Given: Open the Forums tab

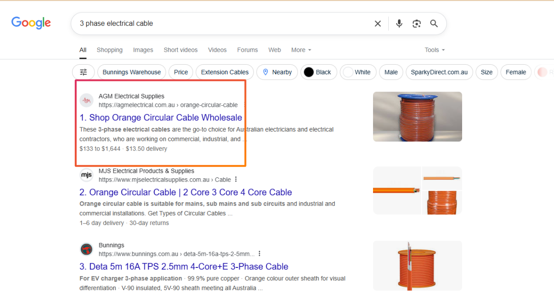Looking at the screenshot, I should [x=247, y=50].
